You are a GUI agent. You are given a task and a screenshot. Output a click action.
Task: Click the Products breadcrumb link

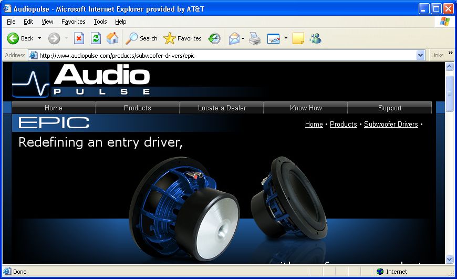pos(344,124)
